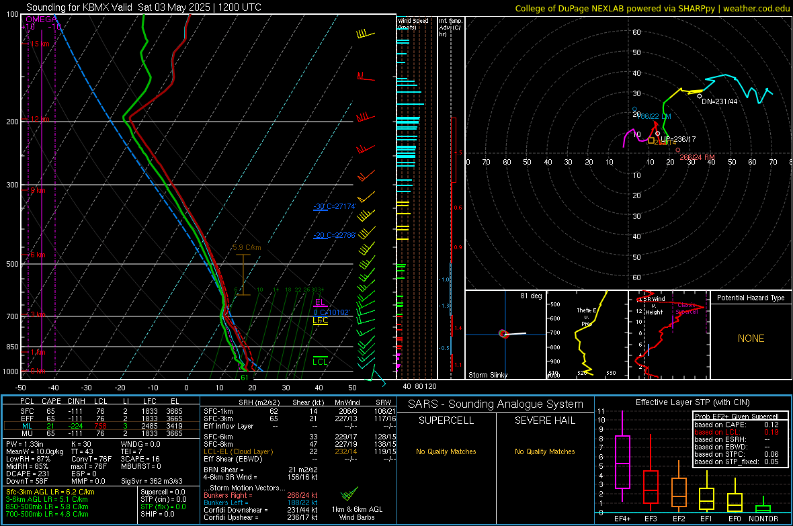Click the 0 C=10102' height label

331,312
